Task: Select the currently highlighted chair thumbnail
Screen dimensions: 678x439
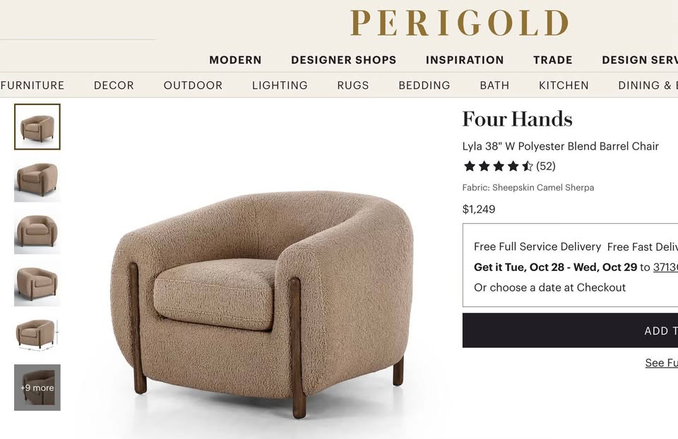Action: [37, 127]
